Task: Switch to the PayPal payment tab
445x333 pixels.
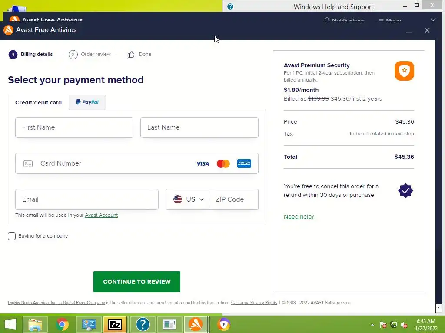Action: pyautogui.click(x=87, y=102)
